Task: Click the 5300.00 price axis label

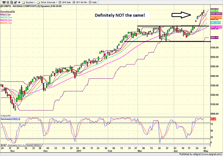Action: pyautogui.click(x=214, y=85)
